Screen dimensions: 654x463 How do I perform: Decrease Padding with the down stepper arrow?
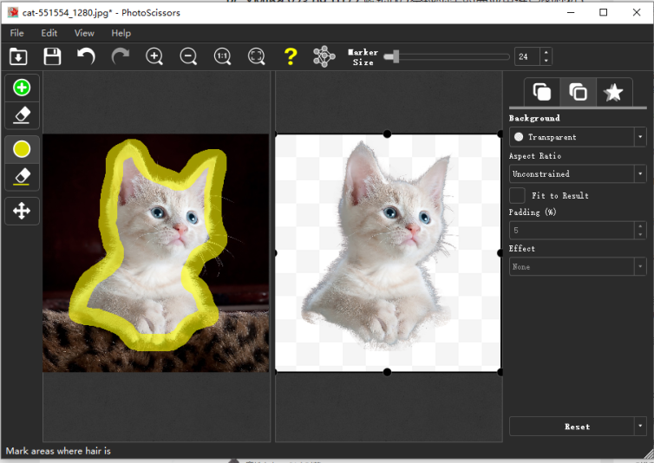click(x=640, y=235)
